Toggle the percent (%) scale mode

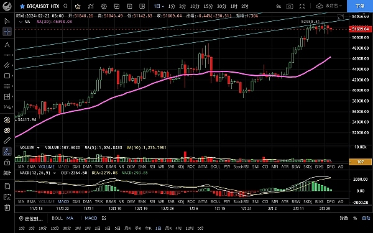[x=355, y=218]
